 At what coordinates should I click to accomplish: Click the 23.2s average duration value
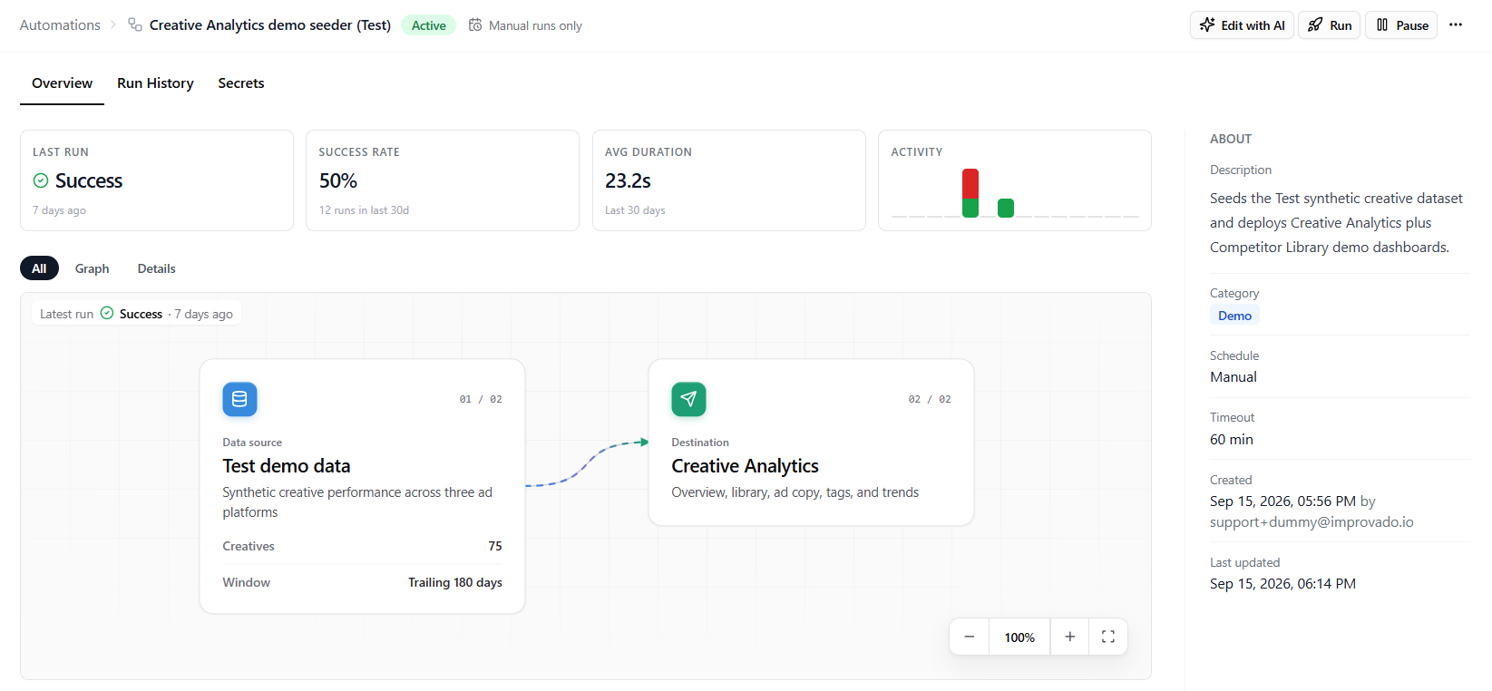click(628, 180)
